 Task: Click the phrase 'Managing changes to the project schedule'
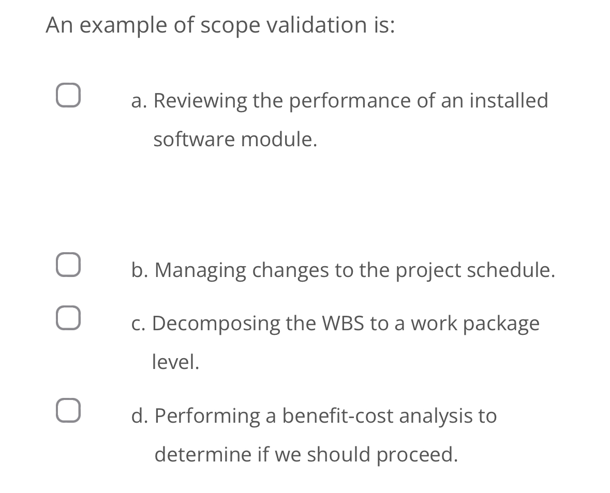pos(357,270)
